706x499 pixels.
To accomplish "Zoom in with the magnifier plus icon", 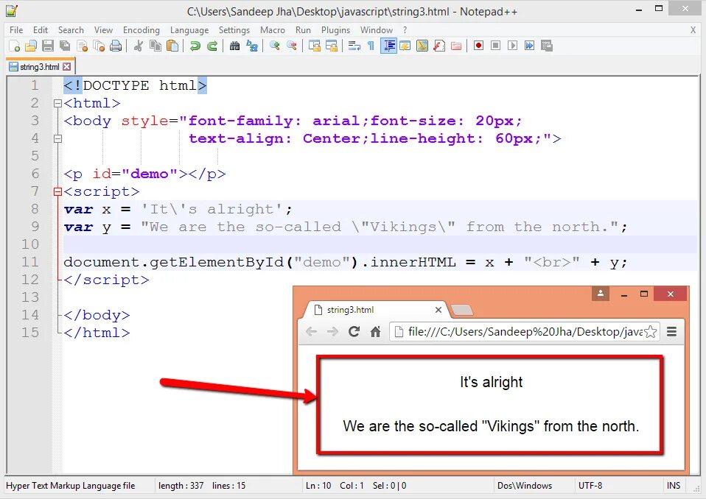I will [274, 46].
